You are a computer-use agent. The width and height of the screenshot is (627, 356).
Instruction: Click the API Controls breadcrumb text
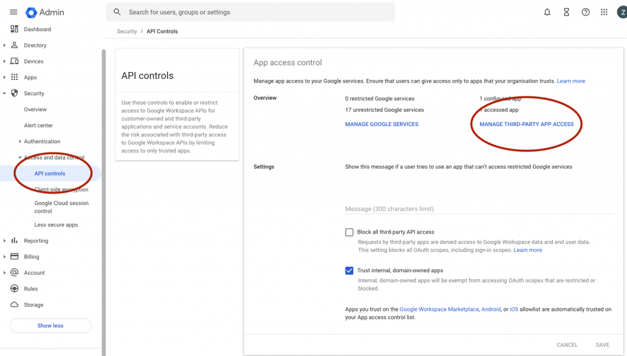pyautogui.click(x=162, y=31)
